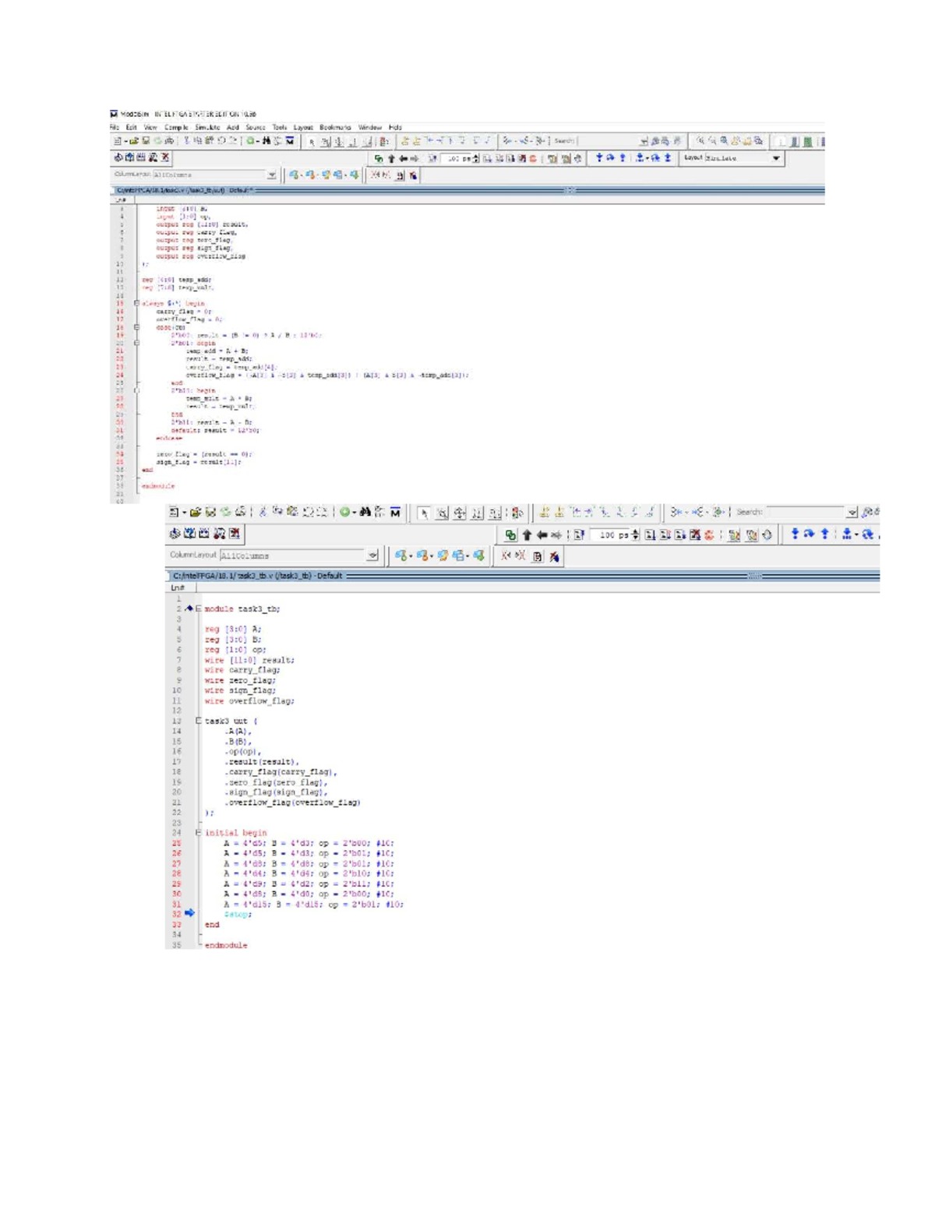Click the M icon in lower toolbar
The height and width of the screenshot is (1210, 935).
click(396, 513)
